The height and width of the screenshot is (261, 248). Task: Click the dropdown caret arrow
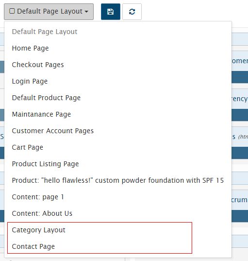pos(86,12)
